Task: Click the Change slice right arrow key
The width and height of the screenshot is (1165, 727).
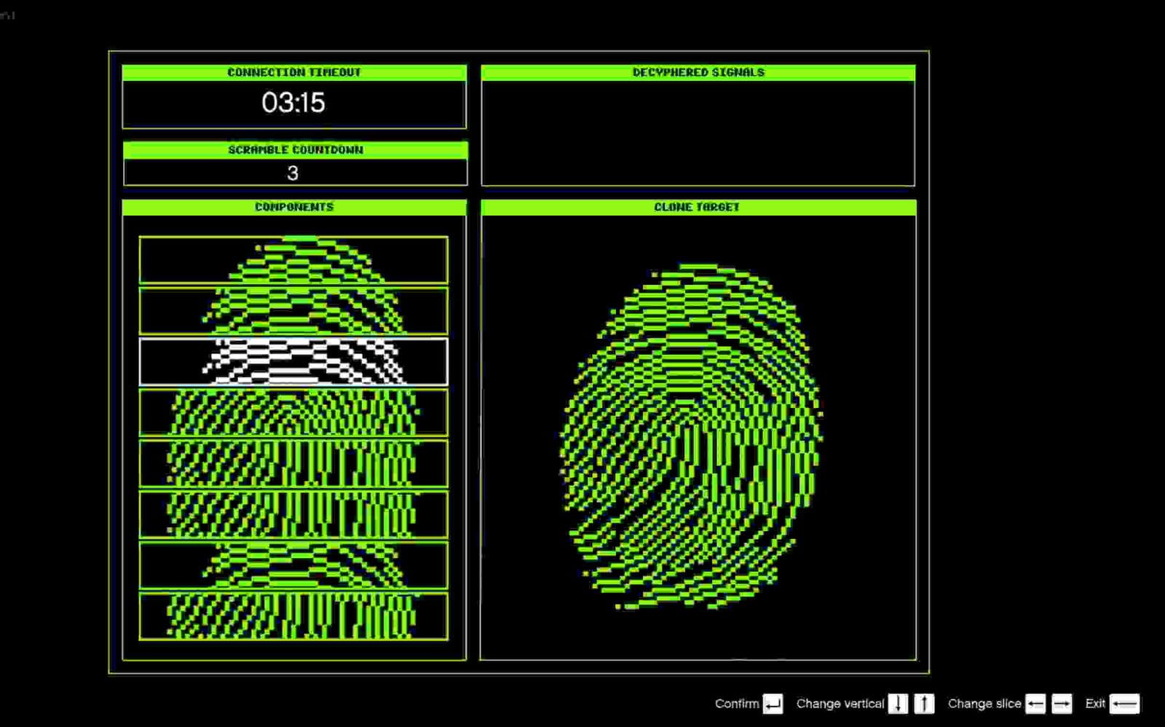Action: pyautogui.click(x=1062, y=704)
